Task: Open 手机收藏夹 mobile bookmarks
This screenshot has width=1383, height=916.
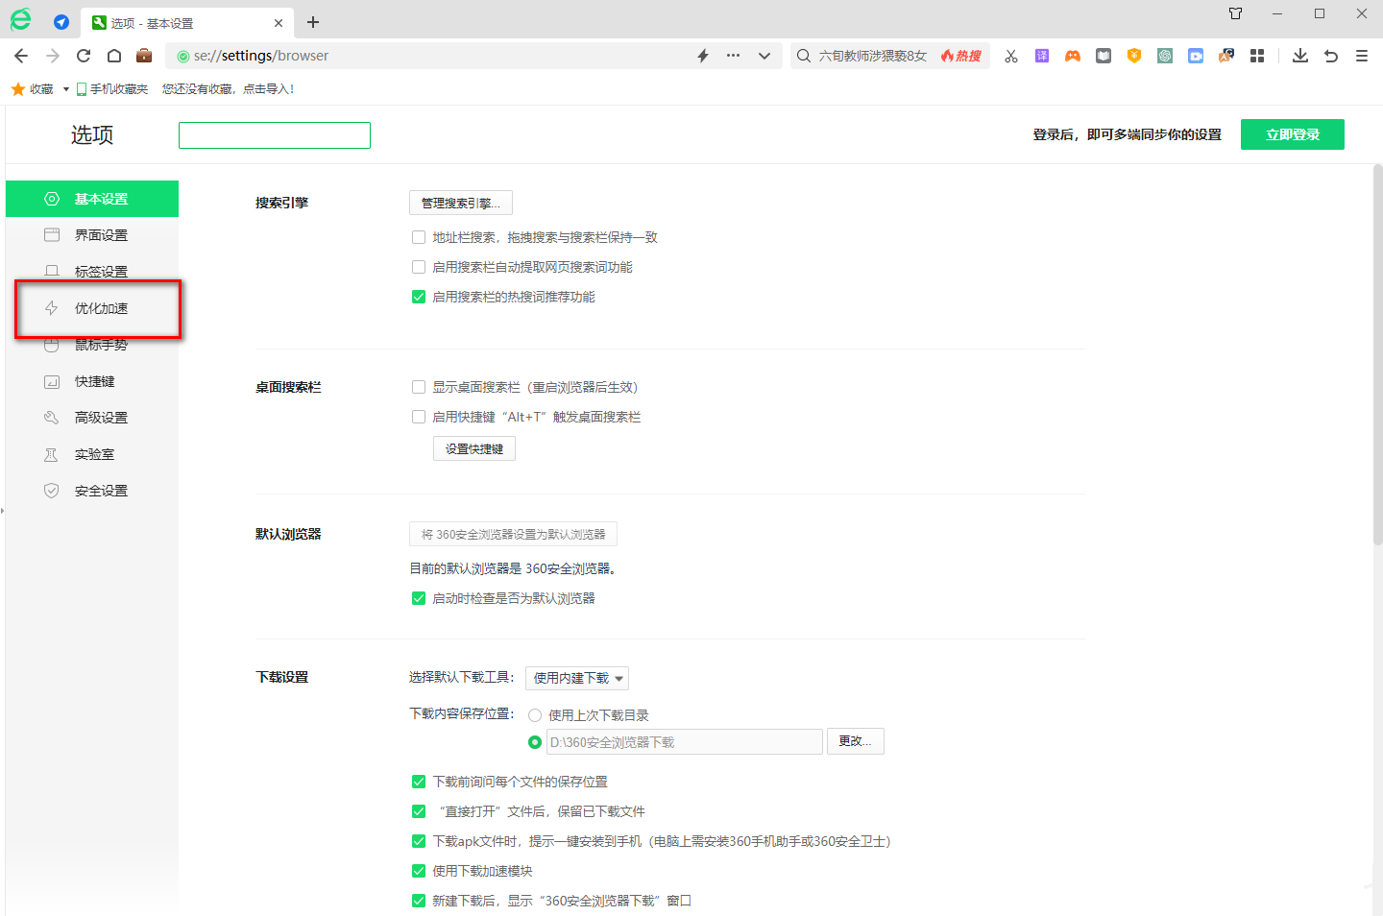Action: coord(112,88)
